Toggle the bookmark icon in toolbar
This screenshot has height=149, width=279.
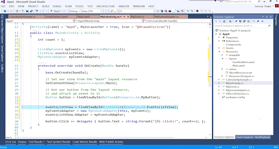pyautogui.click(x=197, y=11)
